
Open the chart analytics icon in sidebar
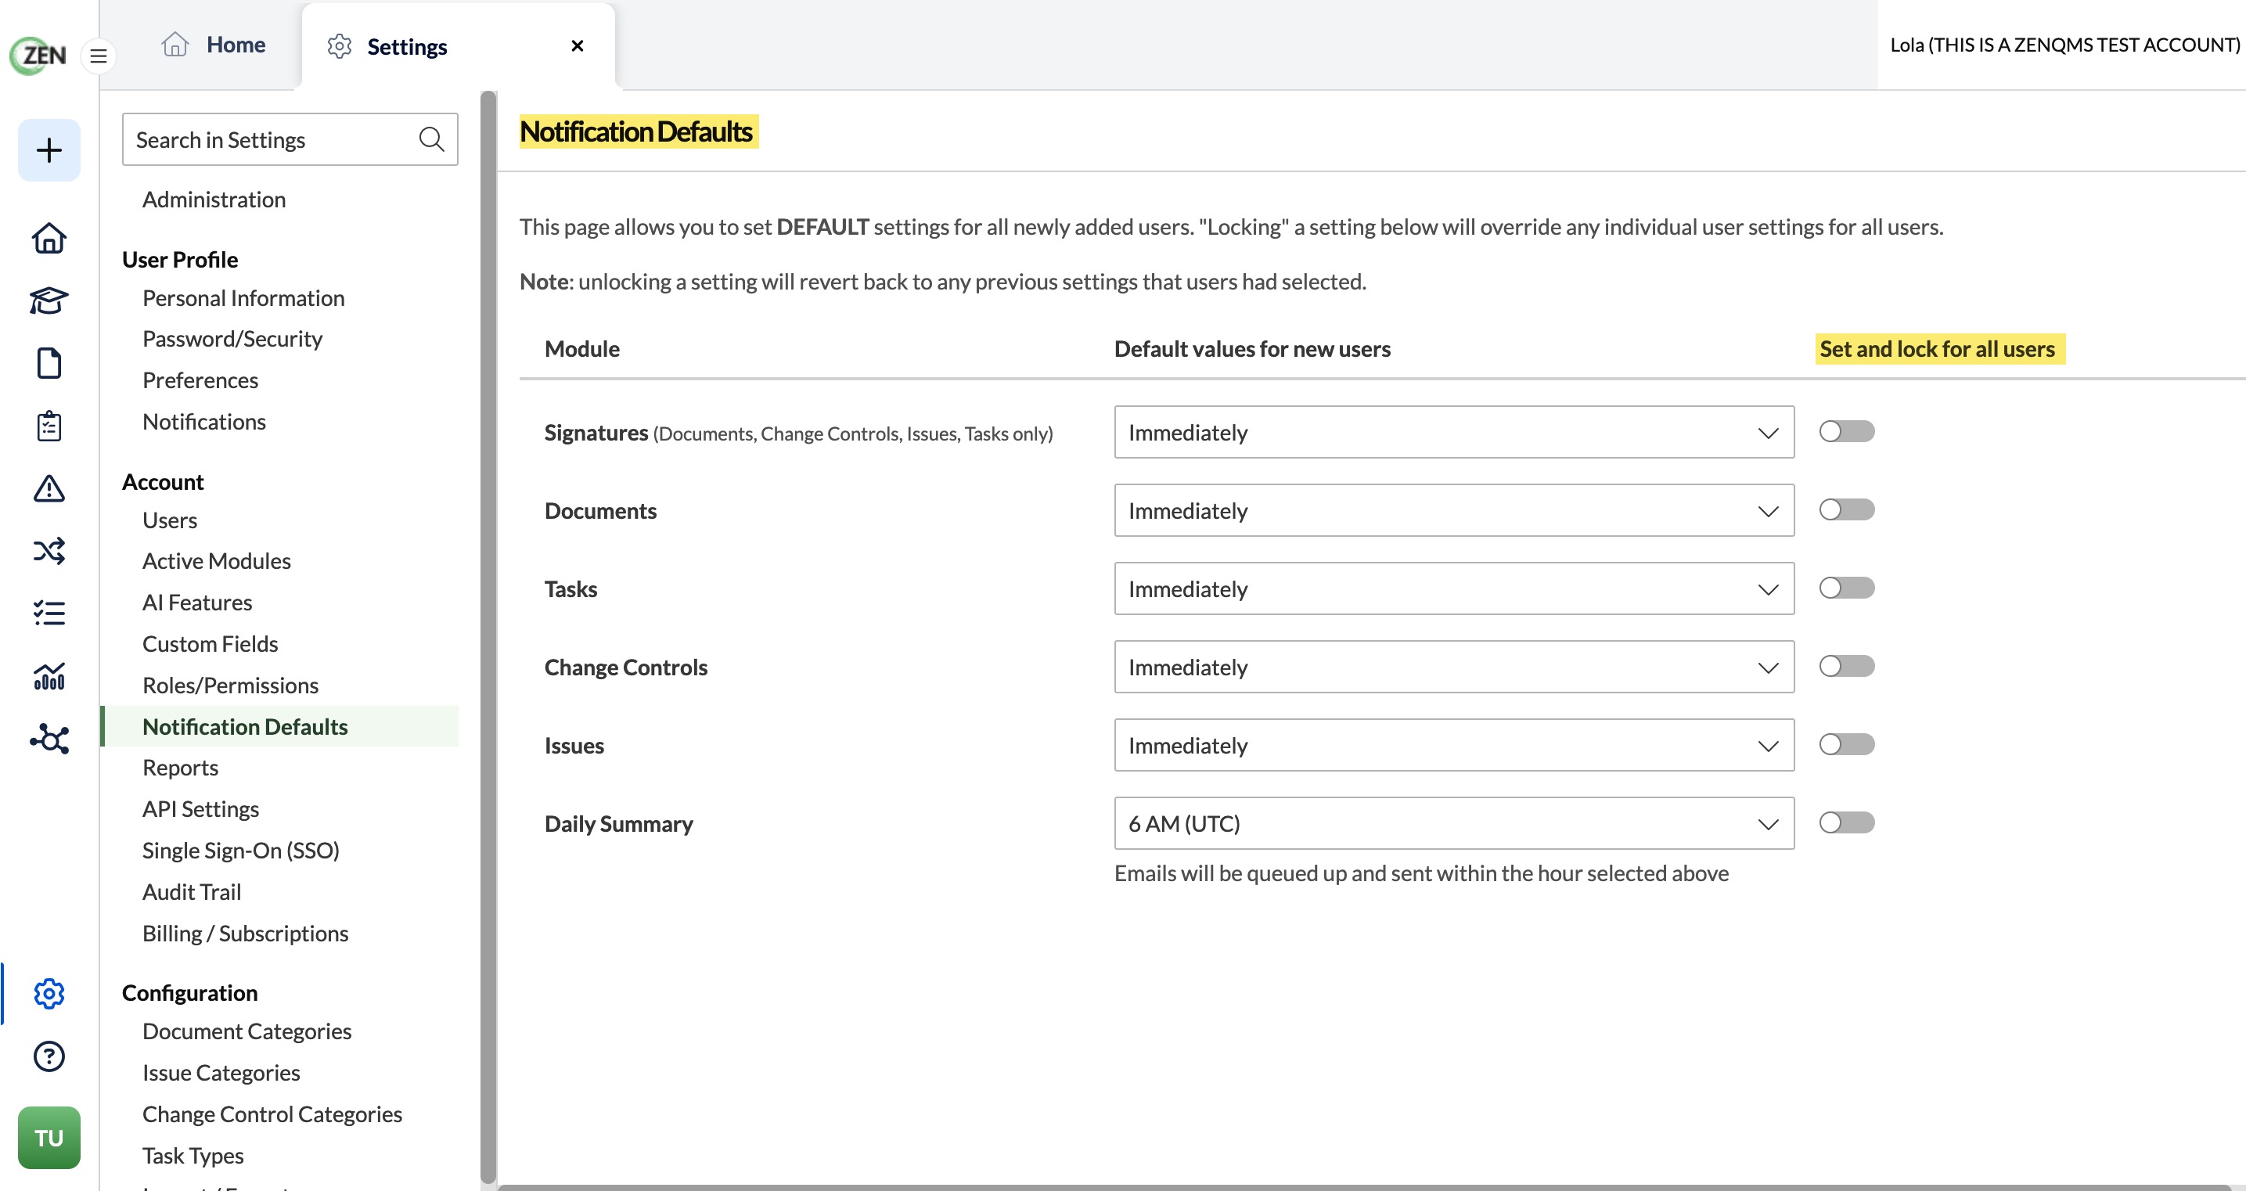pos(49,676)
